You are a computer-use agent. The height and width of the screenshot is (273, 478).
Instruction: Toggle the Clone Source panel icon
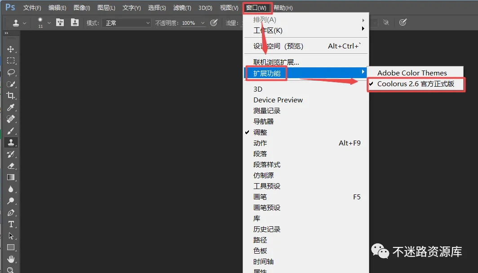pos(75,22)
